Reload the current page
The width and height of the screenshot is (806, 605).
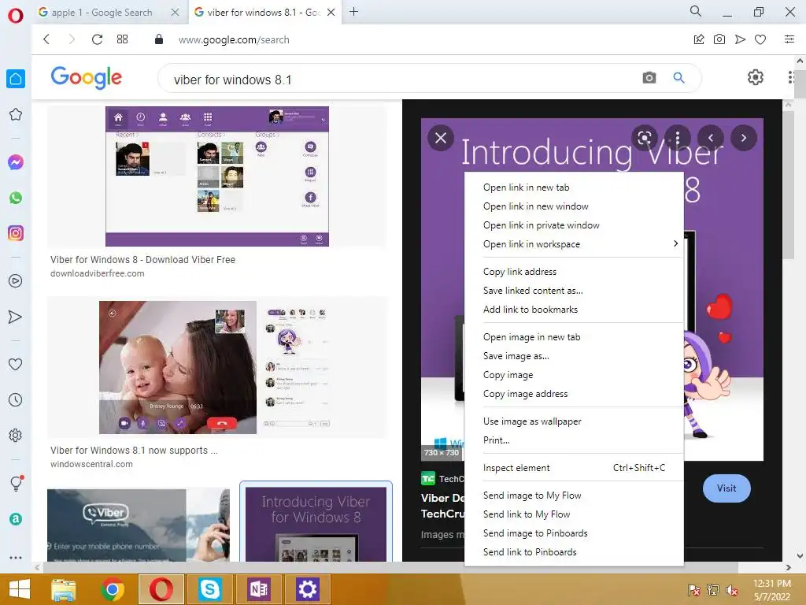97,39
